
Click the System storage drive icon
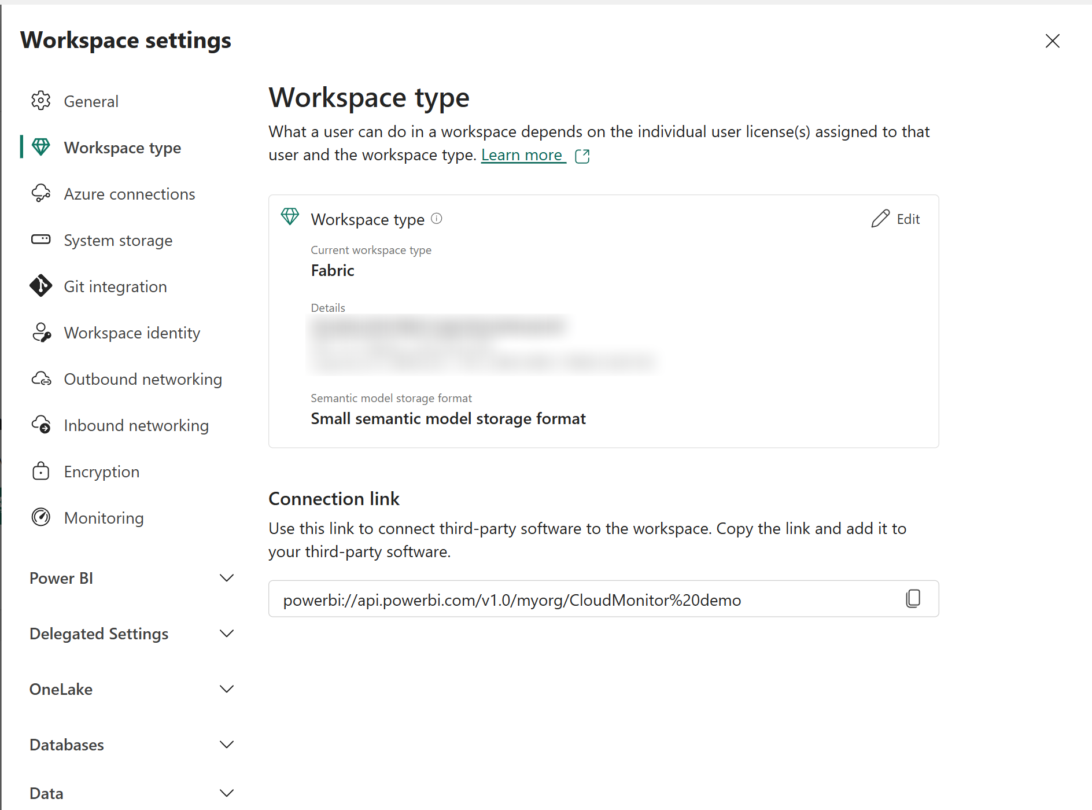point(41,240)
